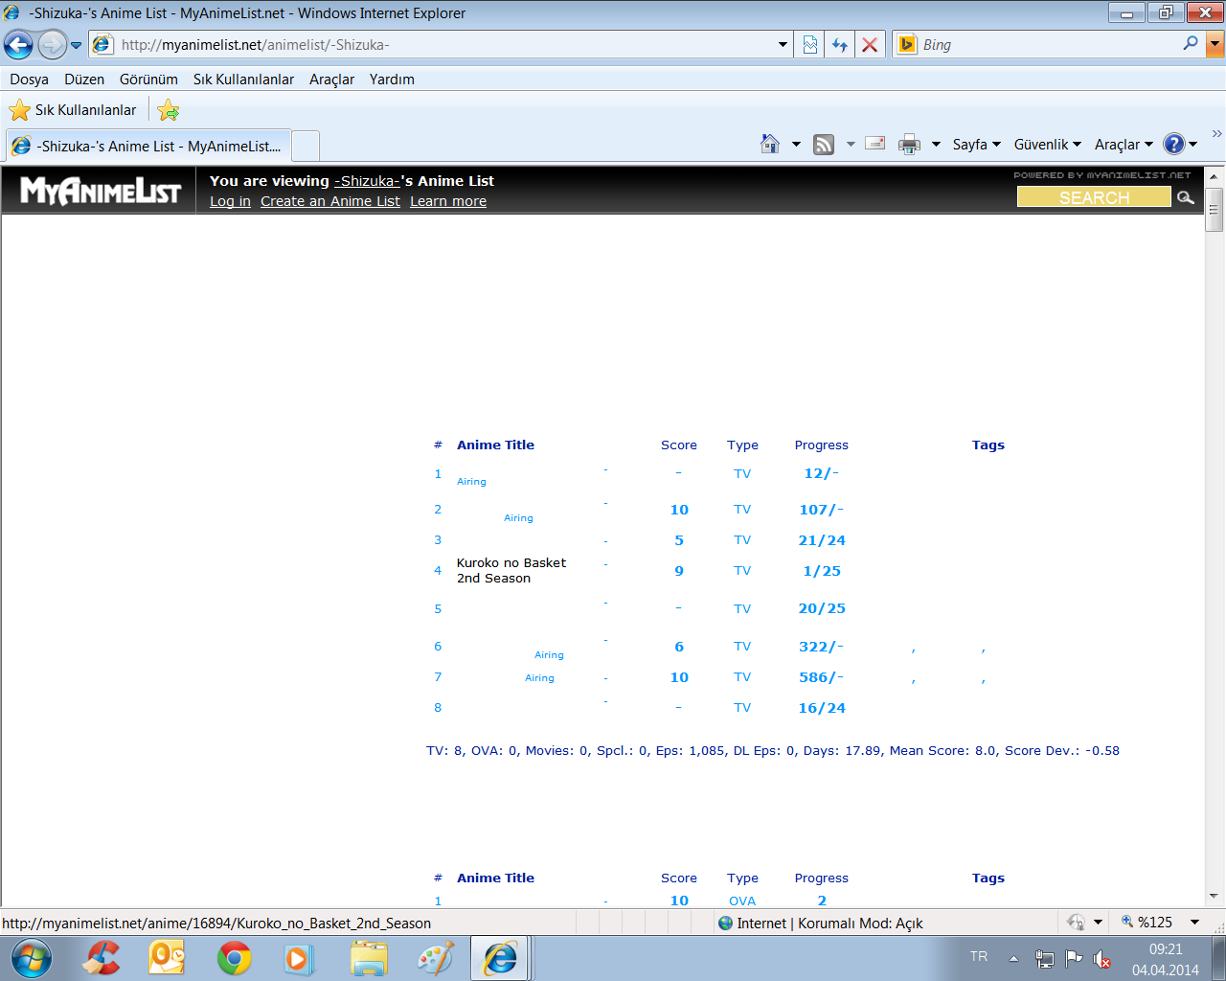
Task: Expand the Print options dropdown arrow
Action: coord(936,145)
